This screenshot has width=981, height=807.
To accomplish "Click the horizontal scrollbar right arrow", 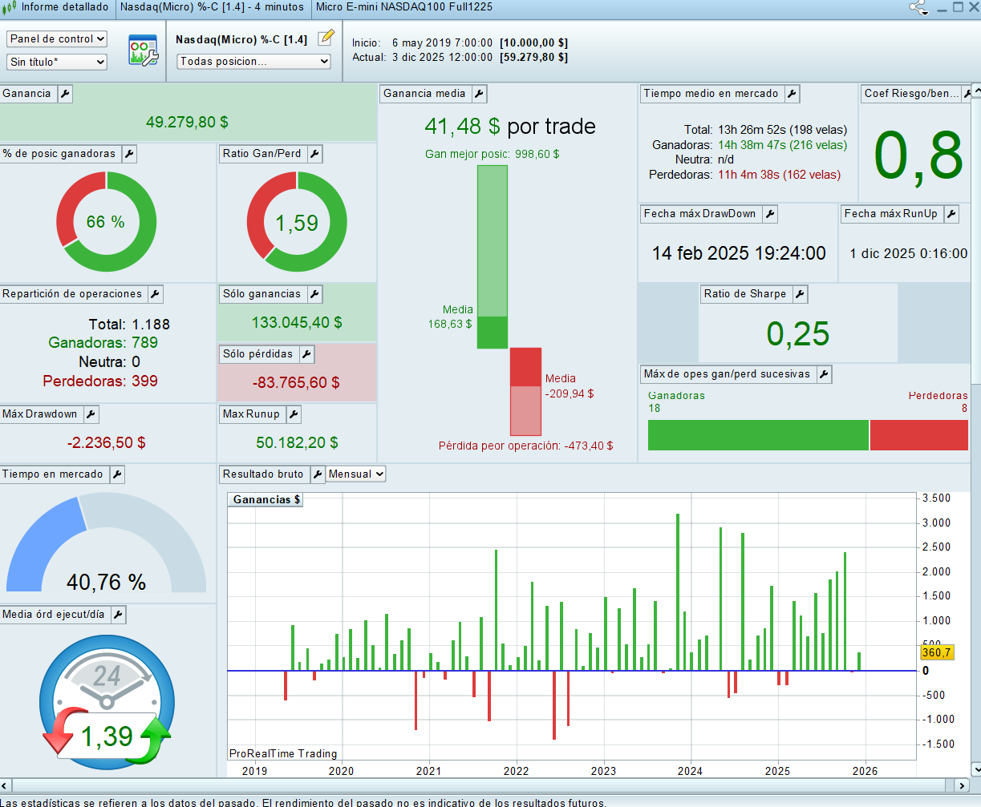I will (x=960, y=785).
